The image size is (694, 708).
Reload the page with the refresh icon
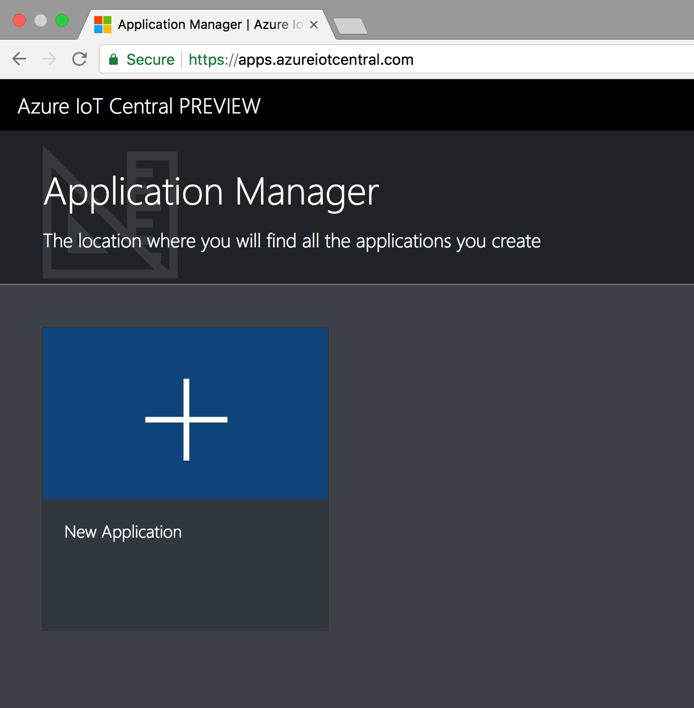coord(79,59)
